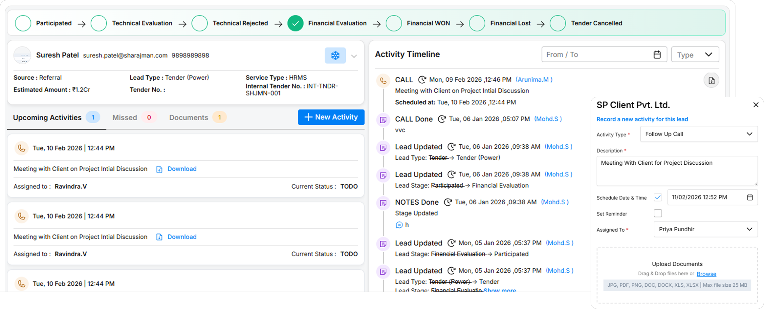764x309 pixels.
Task: Click the timeline export document icon
Action: tap(711, 81)
